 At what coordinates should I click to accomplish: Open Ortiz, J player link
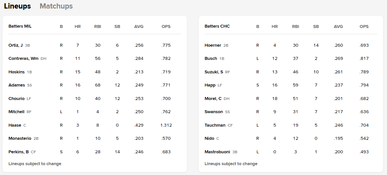16,45
